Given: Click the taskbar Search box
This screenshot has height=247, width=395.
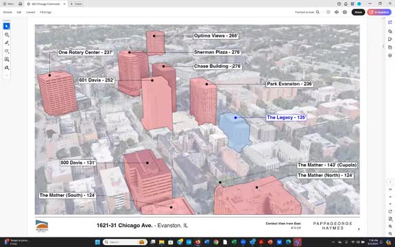Looking at the screenshot, I should [125, 242].
